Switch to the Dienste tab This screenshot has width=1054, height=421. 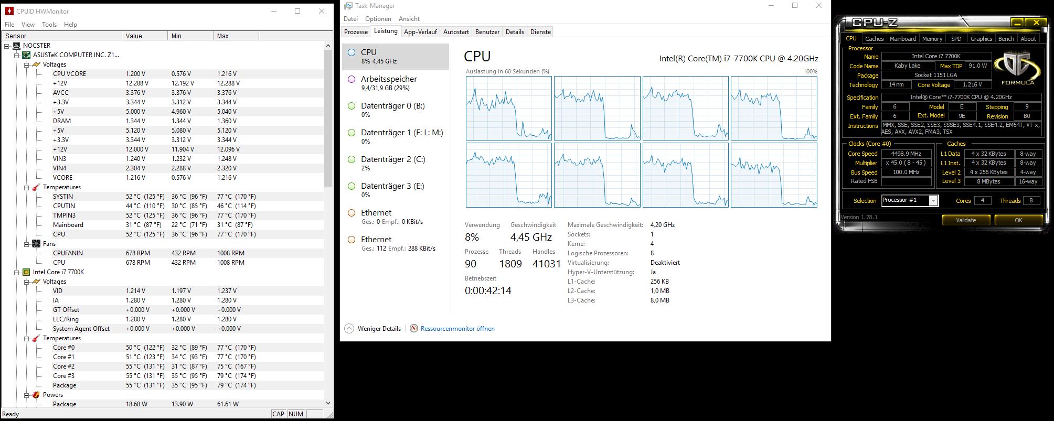[x=540, y=32]
